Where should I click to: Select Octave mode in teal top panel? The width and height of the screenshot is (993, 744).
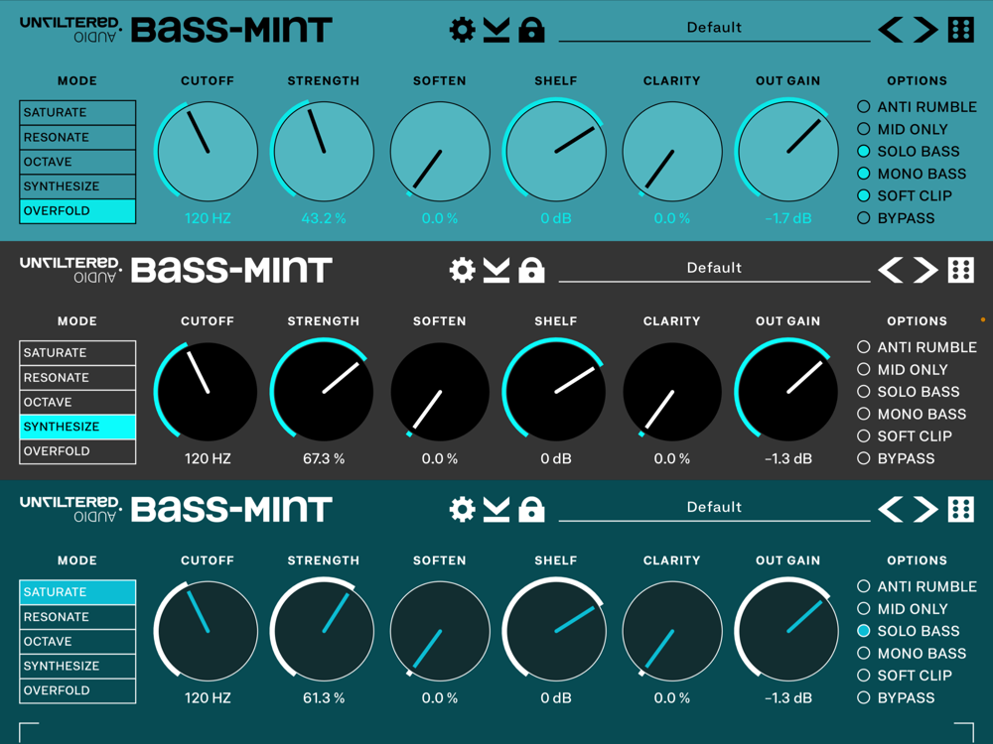pyautogui.click(x=77, y=162)
